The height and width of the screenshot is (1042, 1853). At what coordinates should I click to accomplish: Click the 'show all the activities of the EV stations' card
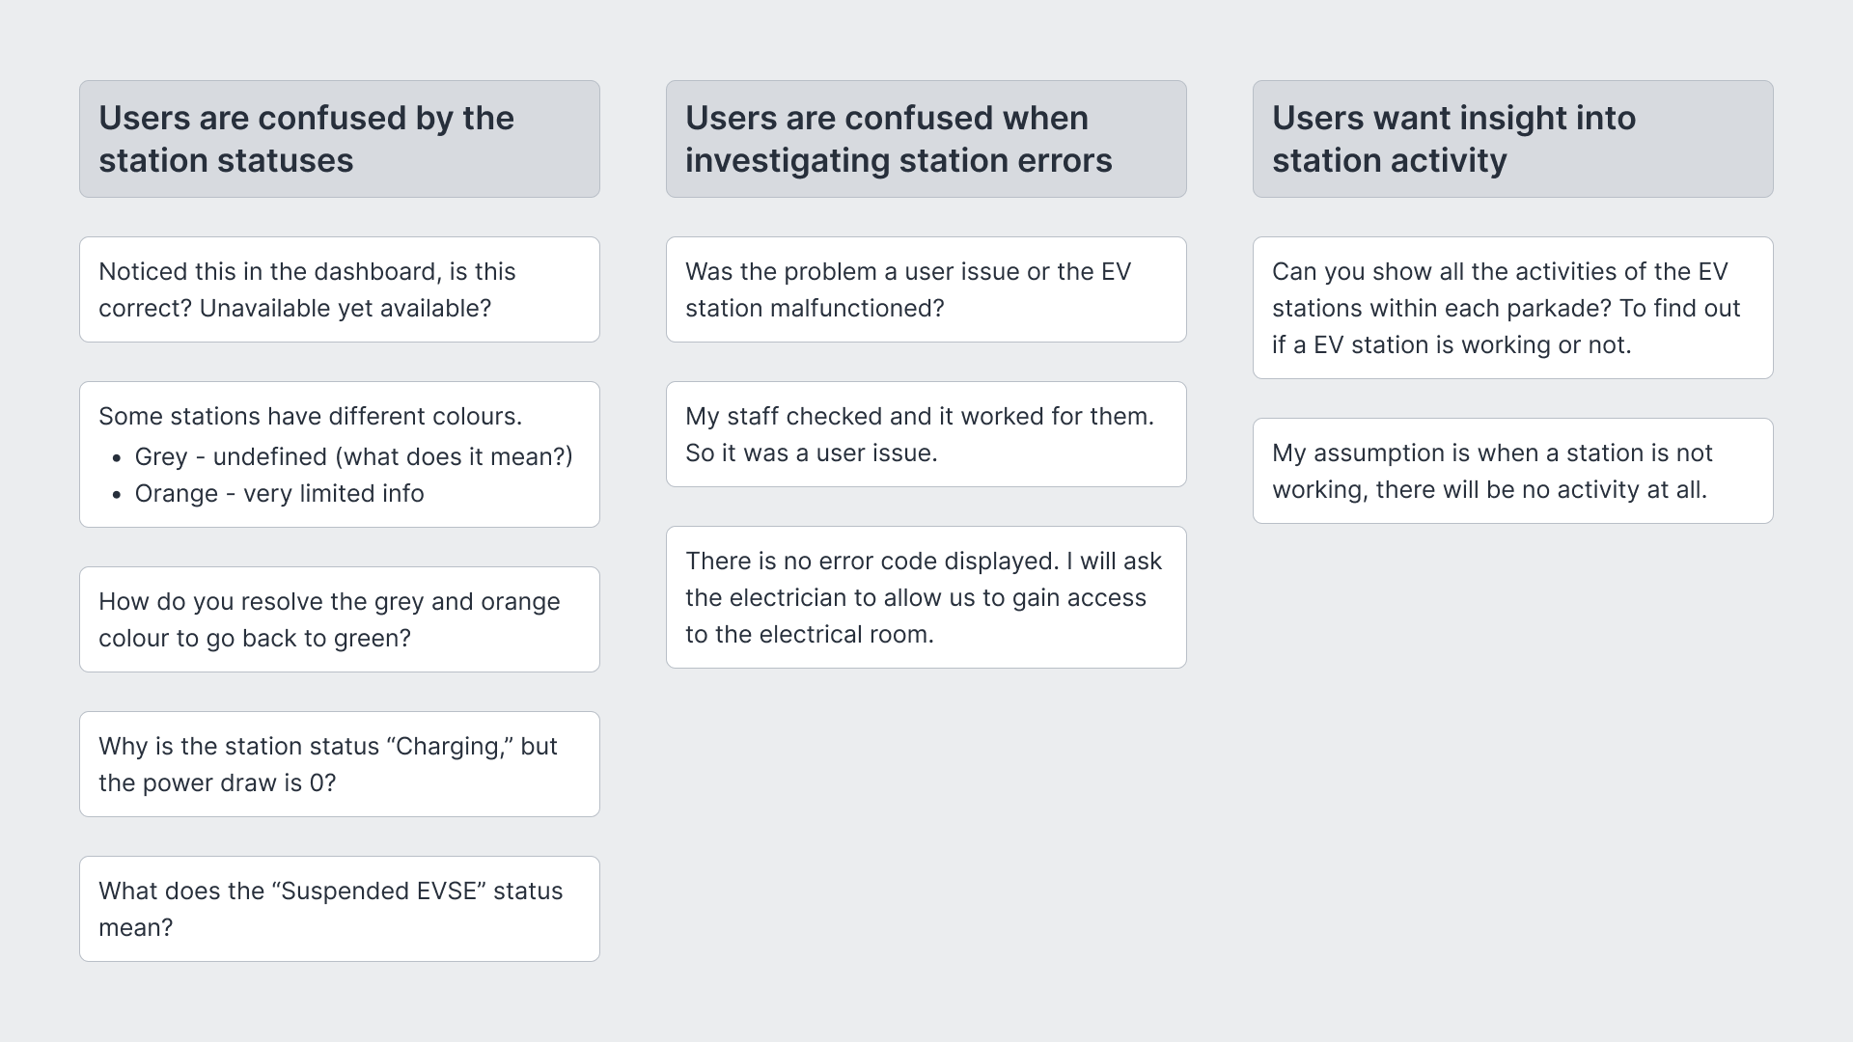(1513, 308)
